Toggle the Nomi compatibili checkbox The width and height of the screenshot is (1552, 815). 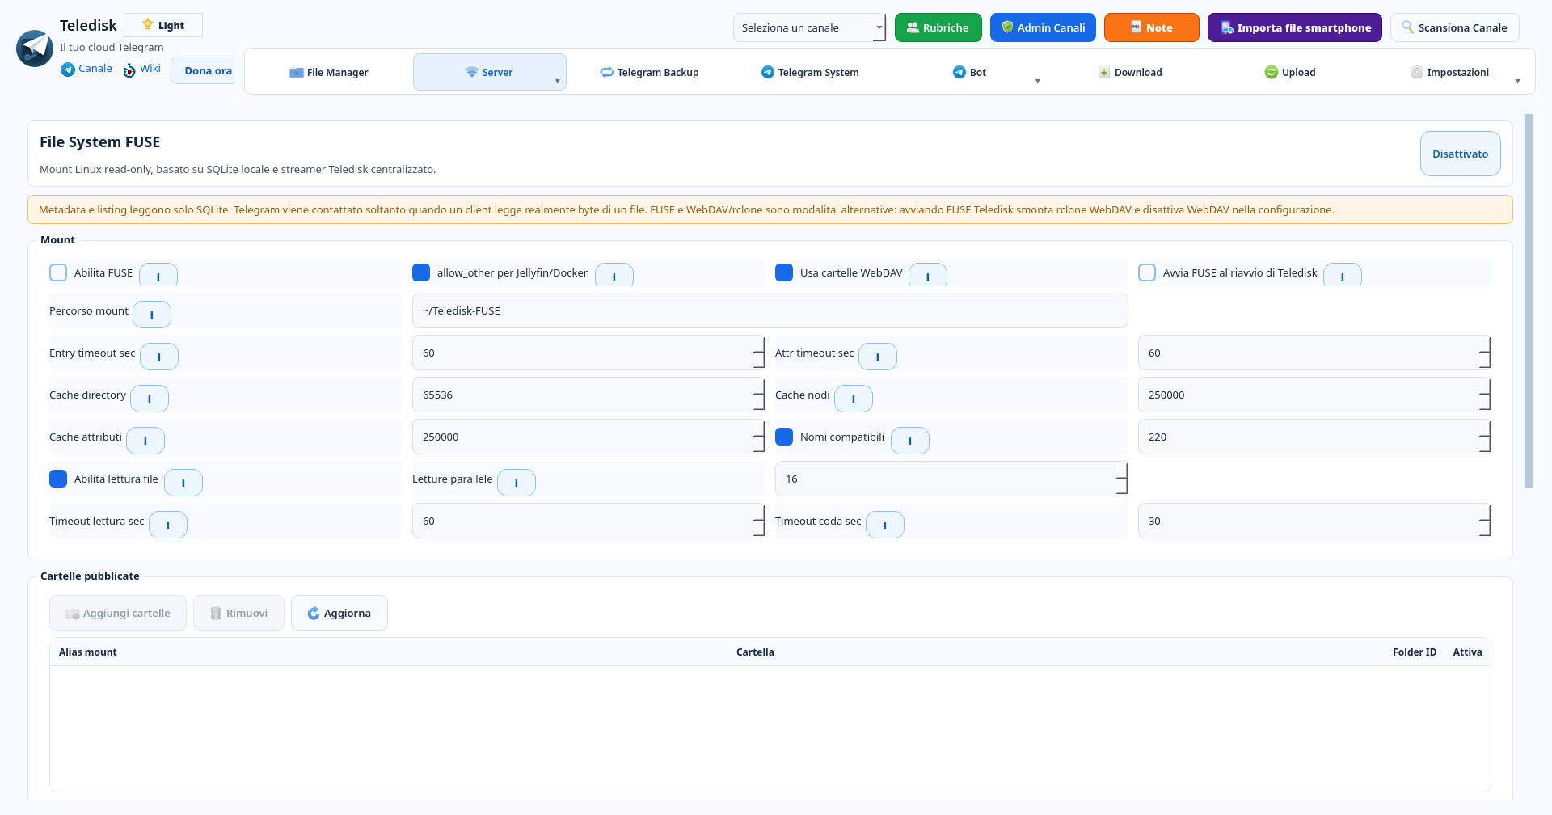coord(784,437)
